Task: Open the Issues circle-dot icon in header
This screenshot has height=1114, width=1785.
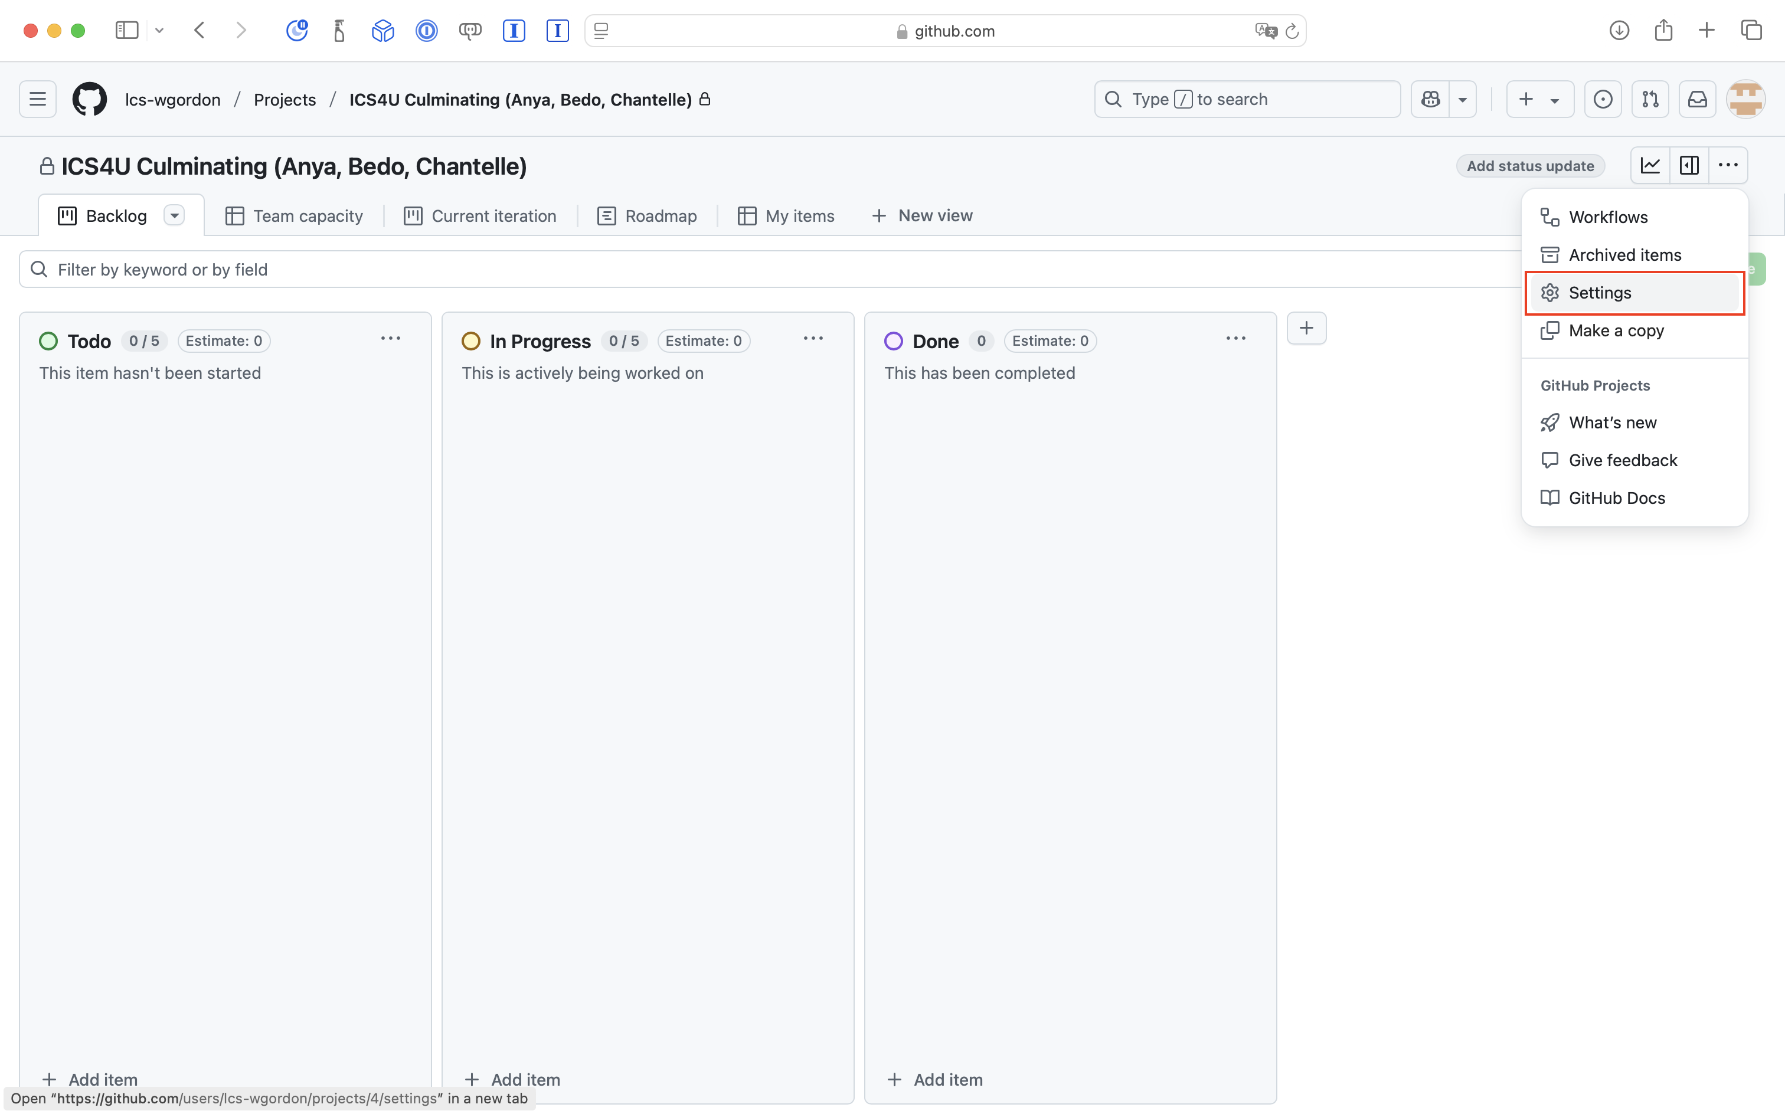Action: coord(1602,99)
